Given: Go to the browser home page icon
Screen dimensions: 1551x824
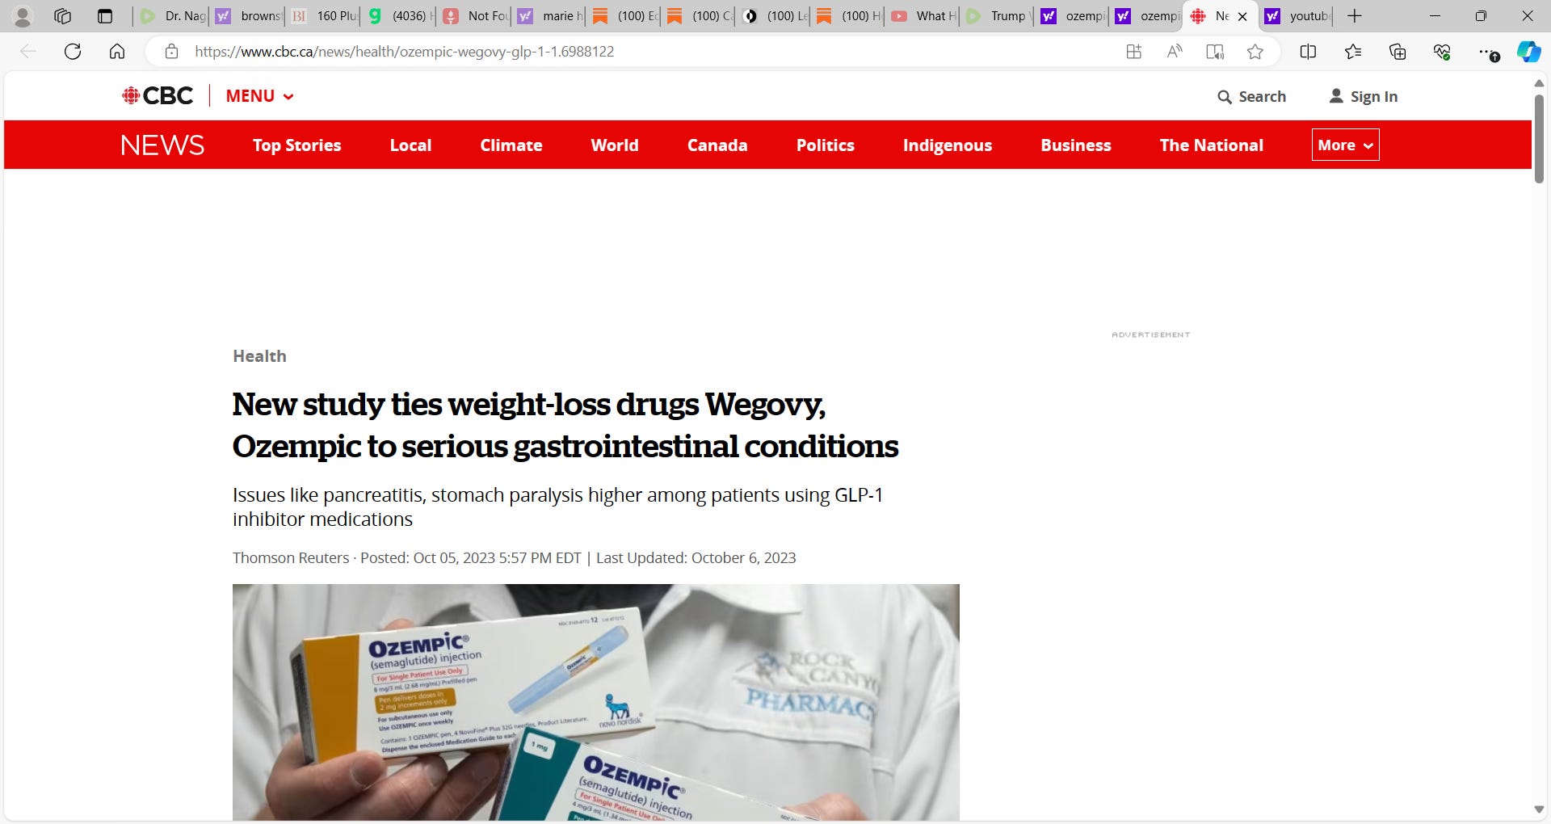Looking at the screenshot, I should click(x=117, y=52).
